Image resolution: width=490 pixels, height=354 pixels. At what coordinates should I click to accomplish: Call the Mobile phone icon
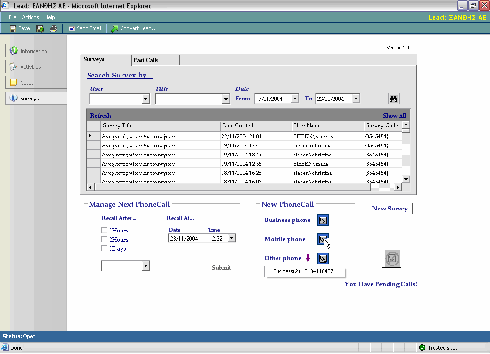(x=323, y=239)
